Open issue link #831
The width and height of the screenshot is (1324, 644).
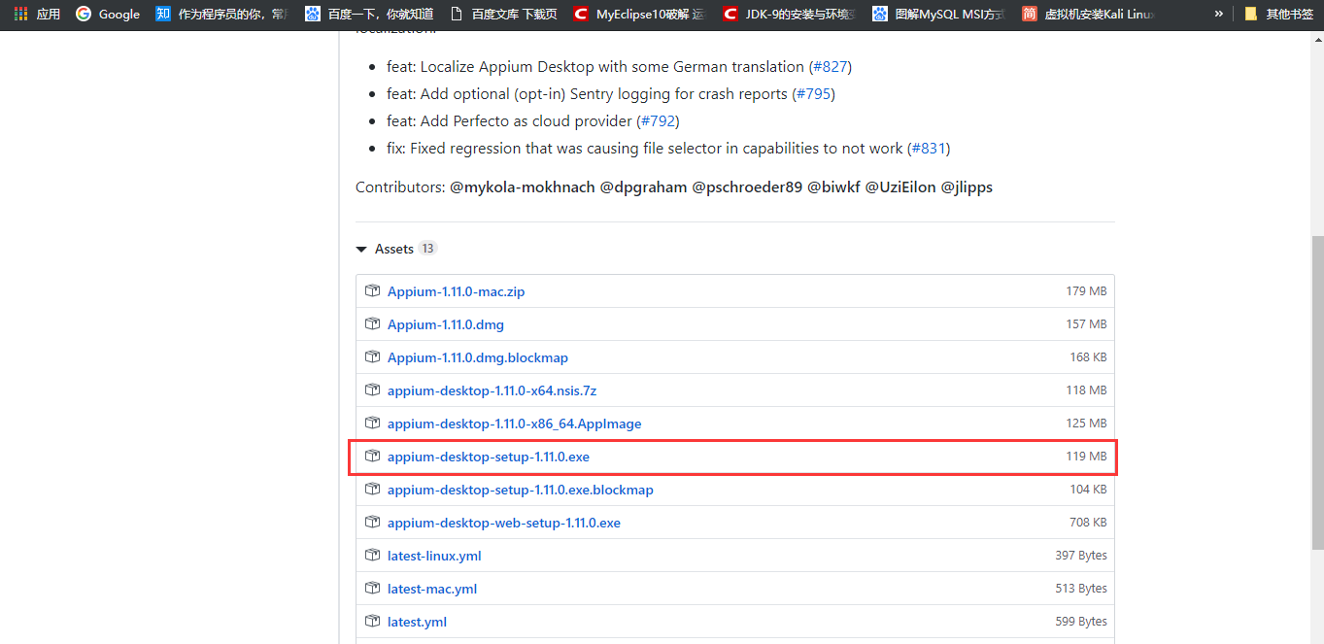(929, 148)
